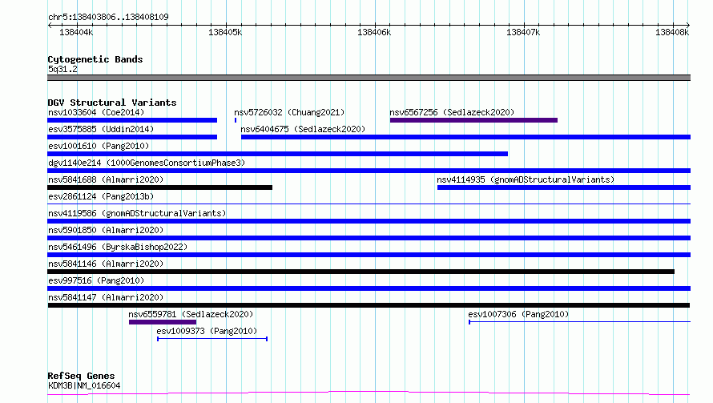Select the blue bar under nsv1033604
Screen dimensions: 713x403
tap(132, 120)
